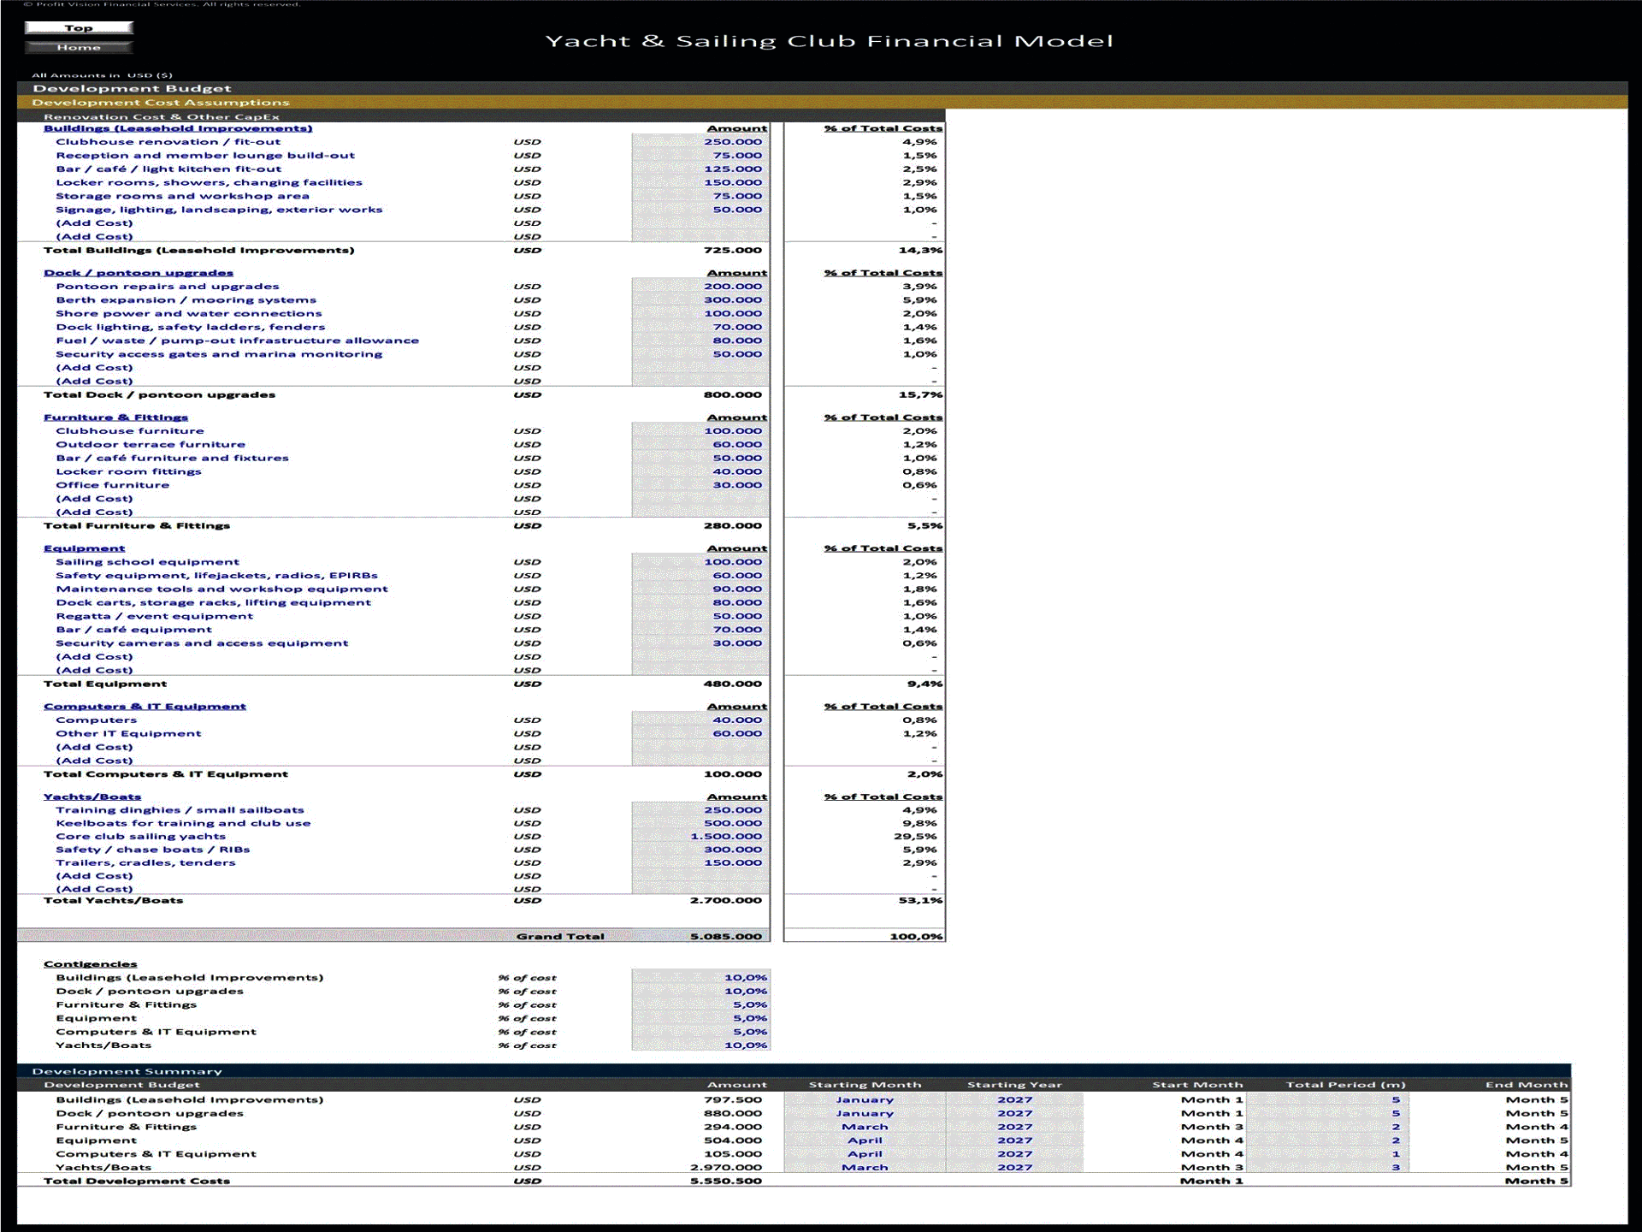This screenshot has width=1642, height=1232.
Task: Select the Buildings contingency 10,0% cell
Action: click(x=700, y=978)
